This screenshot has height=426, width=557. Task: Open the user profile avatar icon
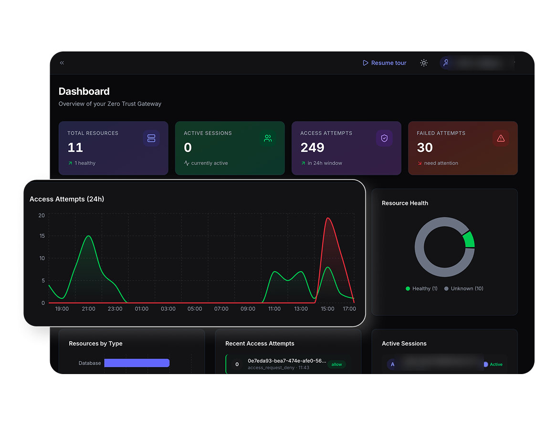(x=446, y=63)
